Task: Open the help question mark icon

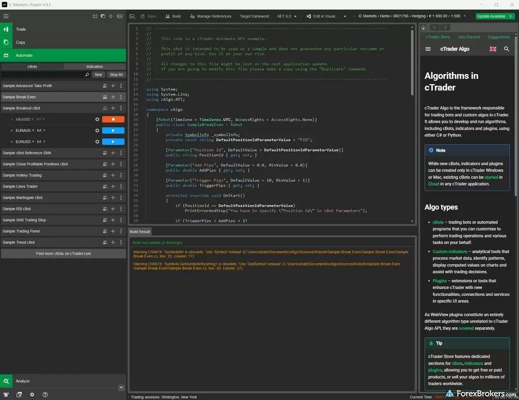Action: (45, 394)
